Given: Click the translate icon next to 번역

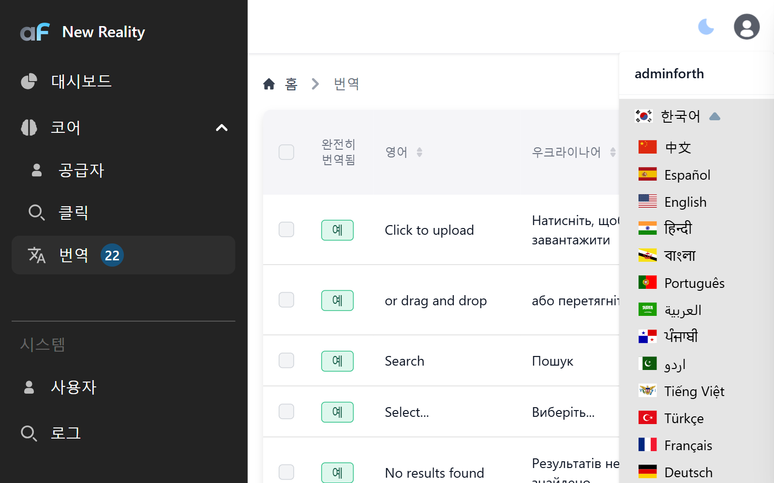Looking at the screenshot, I should click(x=37, y=256).
